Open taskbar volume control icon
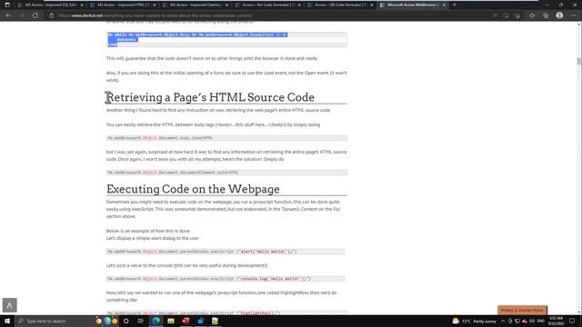Screen dimensions: 582x327 532,321
